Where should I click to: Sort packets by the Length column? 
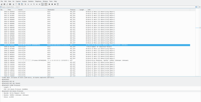point(83,10)
